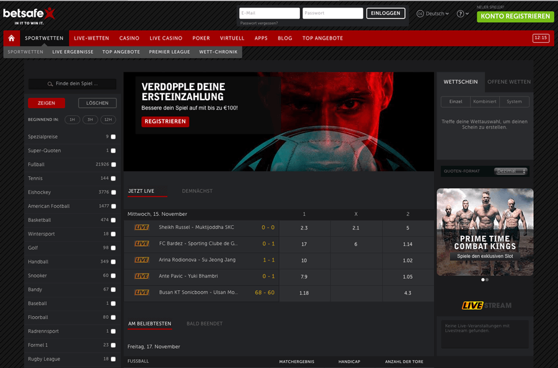
Task: Open the SPORTWETTEN main menu
Action: (44, 38)
